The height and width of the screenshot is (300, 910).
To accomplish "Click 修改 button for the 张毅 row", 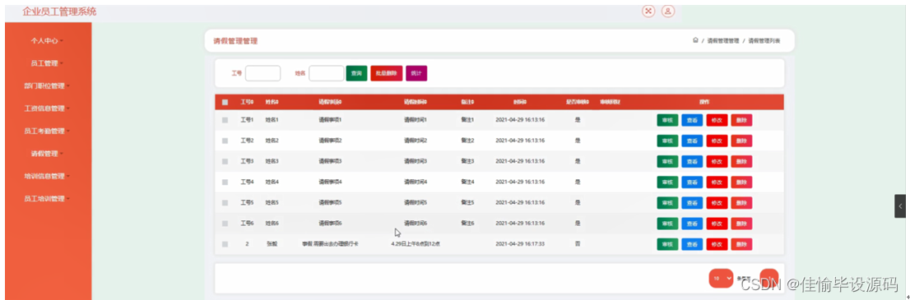I will click(717, 244).
